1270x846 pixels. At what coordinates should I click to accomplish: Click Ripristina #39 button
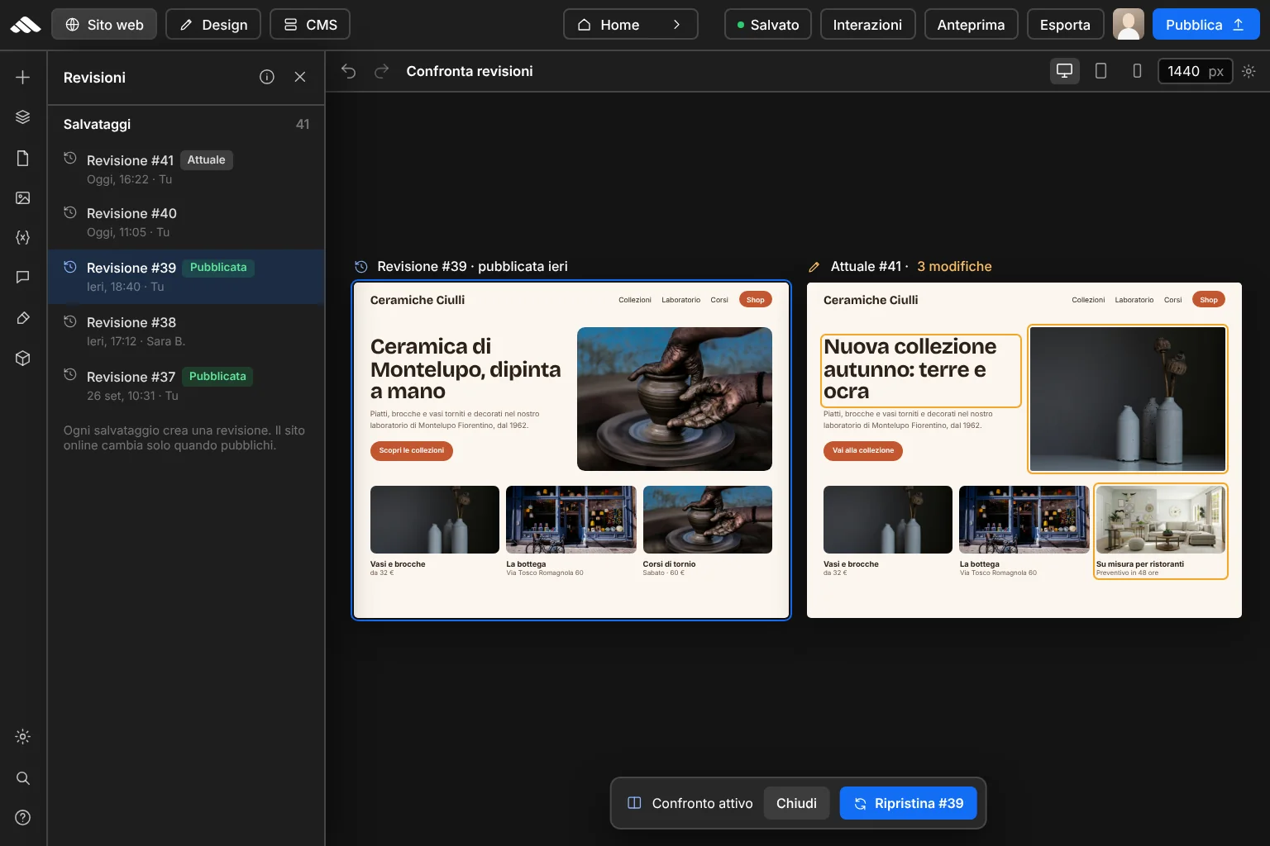point(908,803)
